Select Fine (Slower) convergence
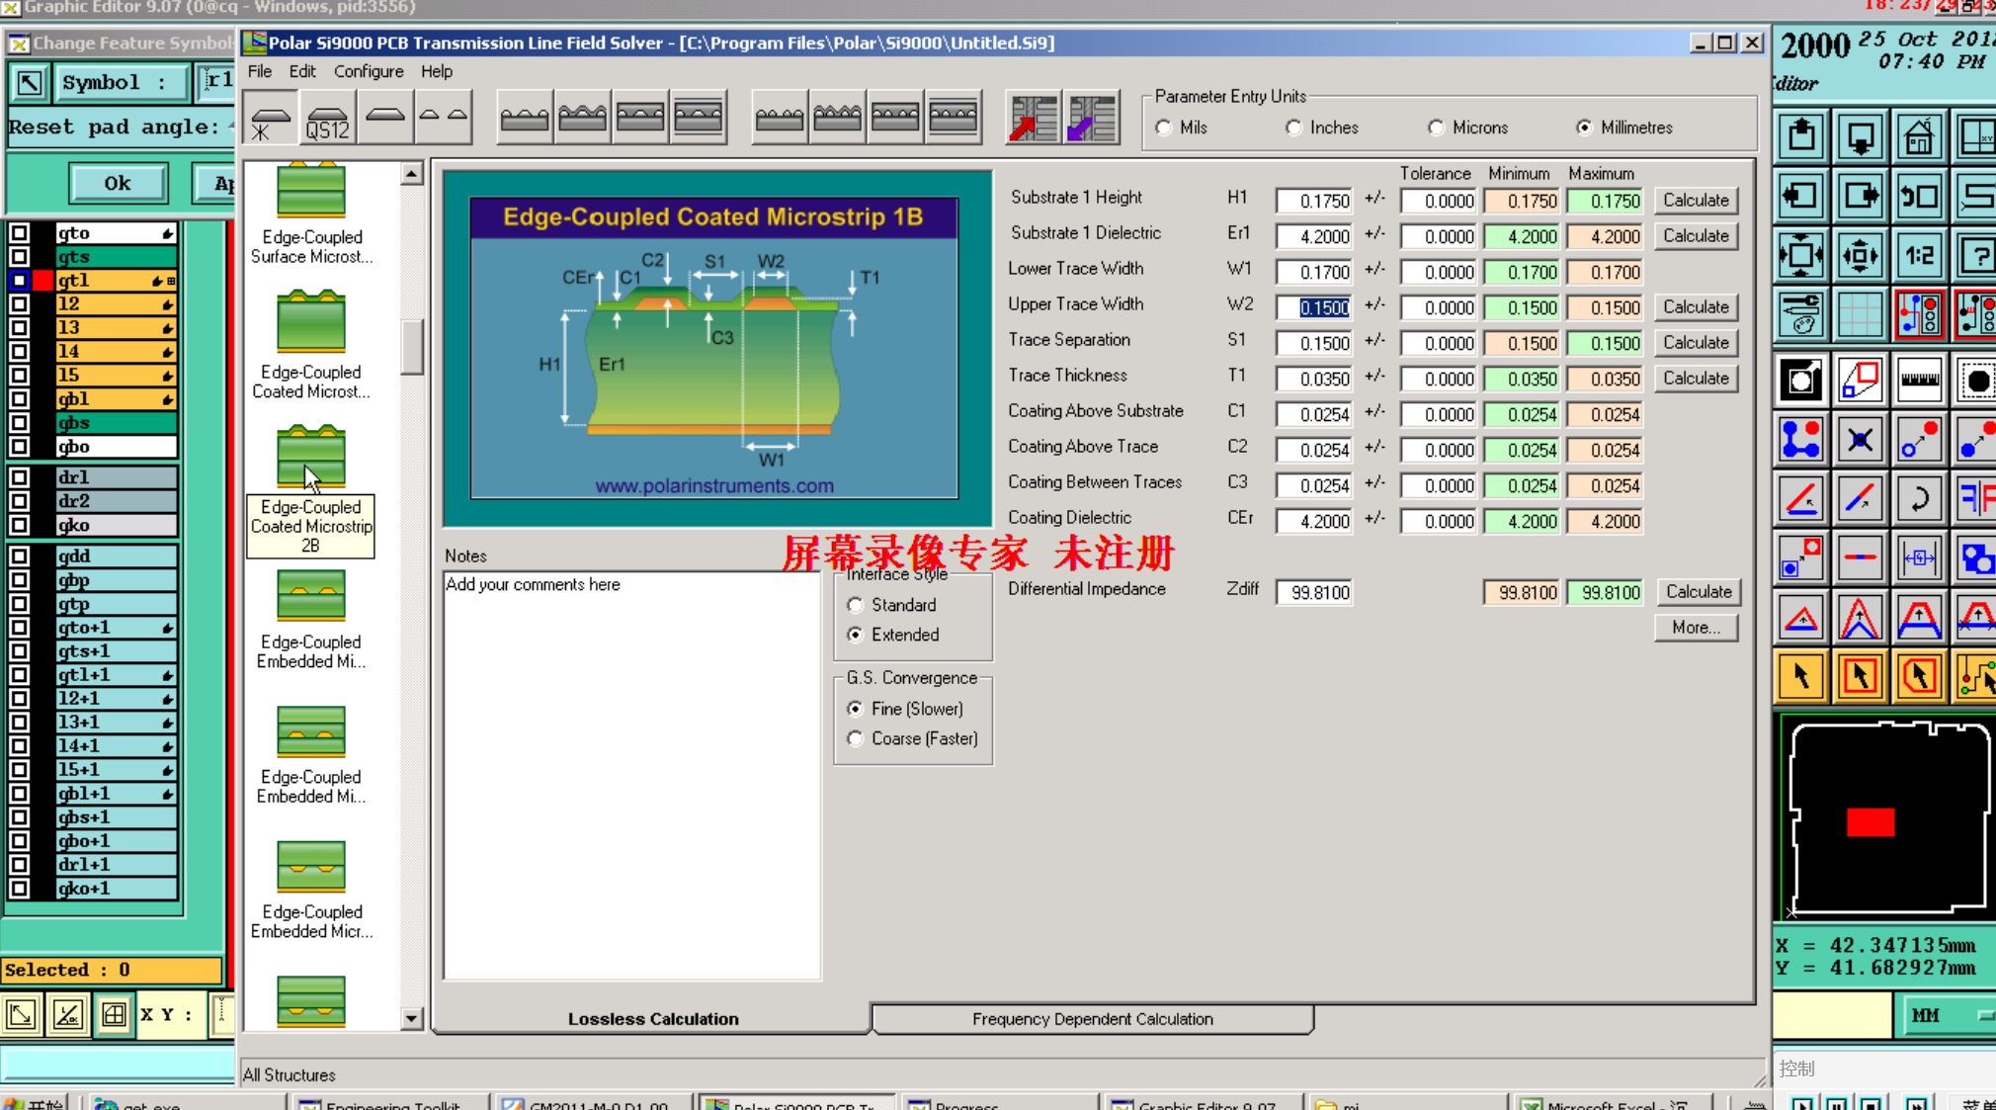The width and height of the screenshot is (1996, 1110). point(856,709)
